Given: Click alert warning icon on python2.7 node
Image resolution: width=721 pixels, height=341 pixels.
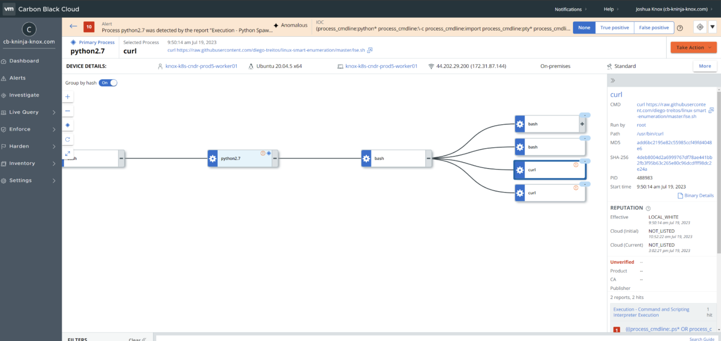Looking at the screenshot, I should 263,153.
